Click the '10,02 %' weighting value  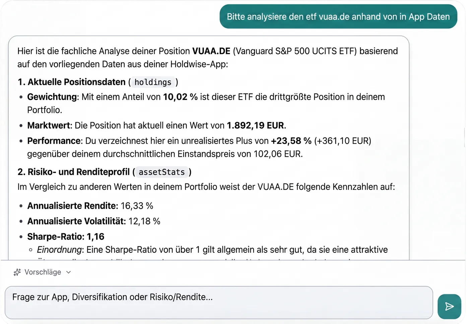coord(180,97)
